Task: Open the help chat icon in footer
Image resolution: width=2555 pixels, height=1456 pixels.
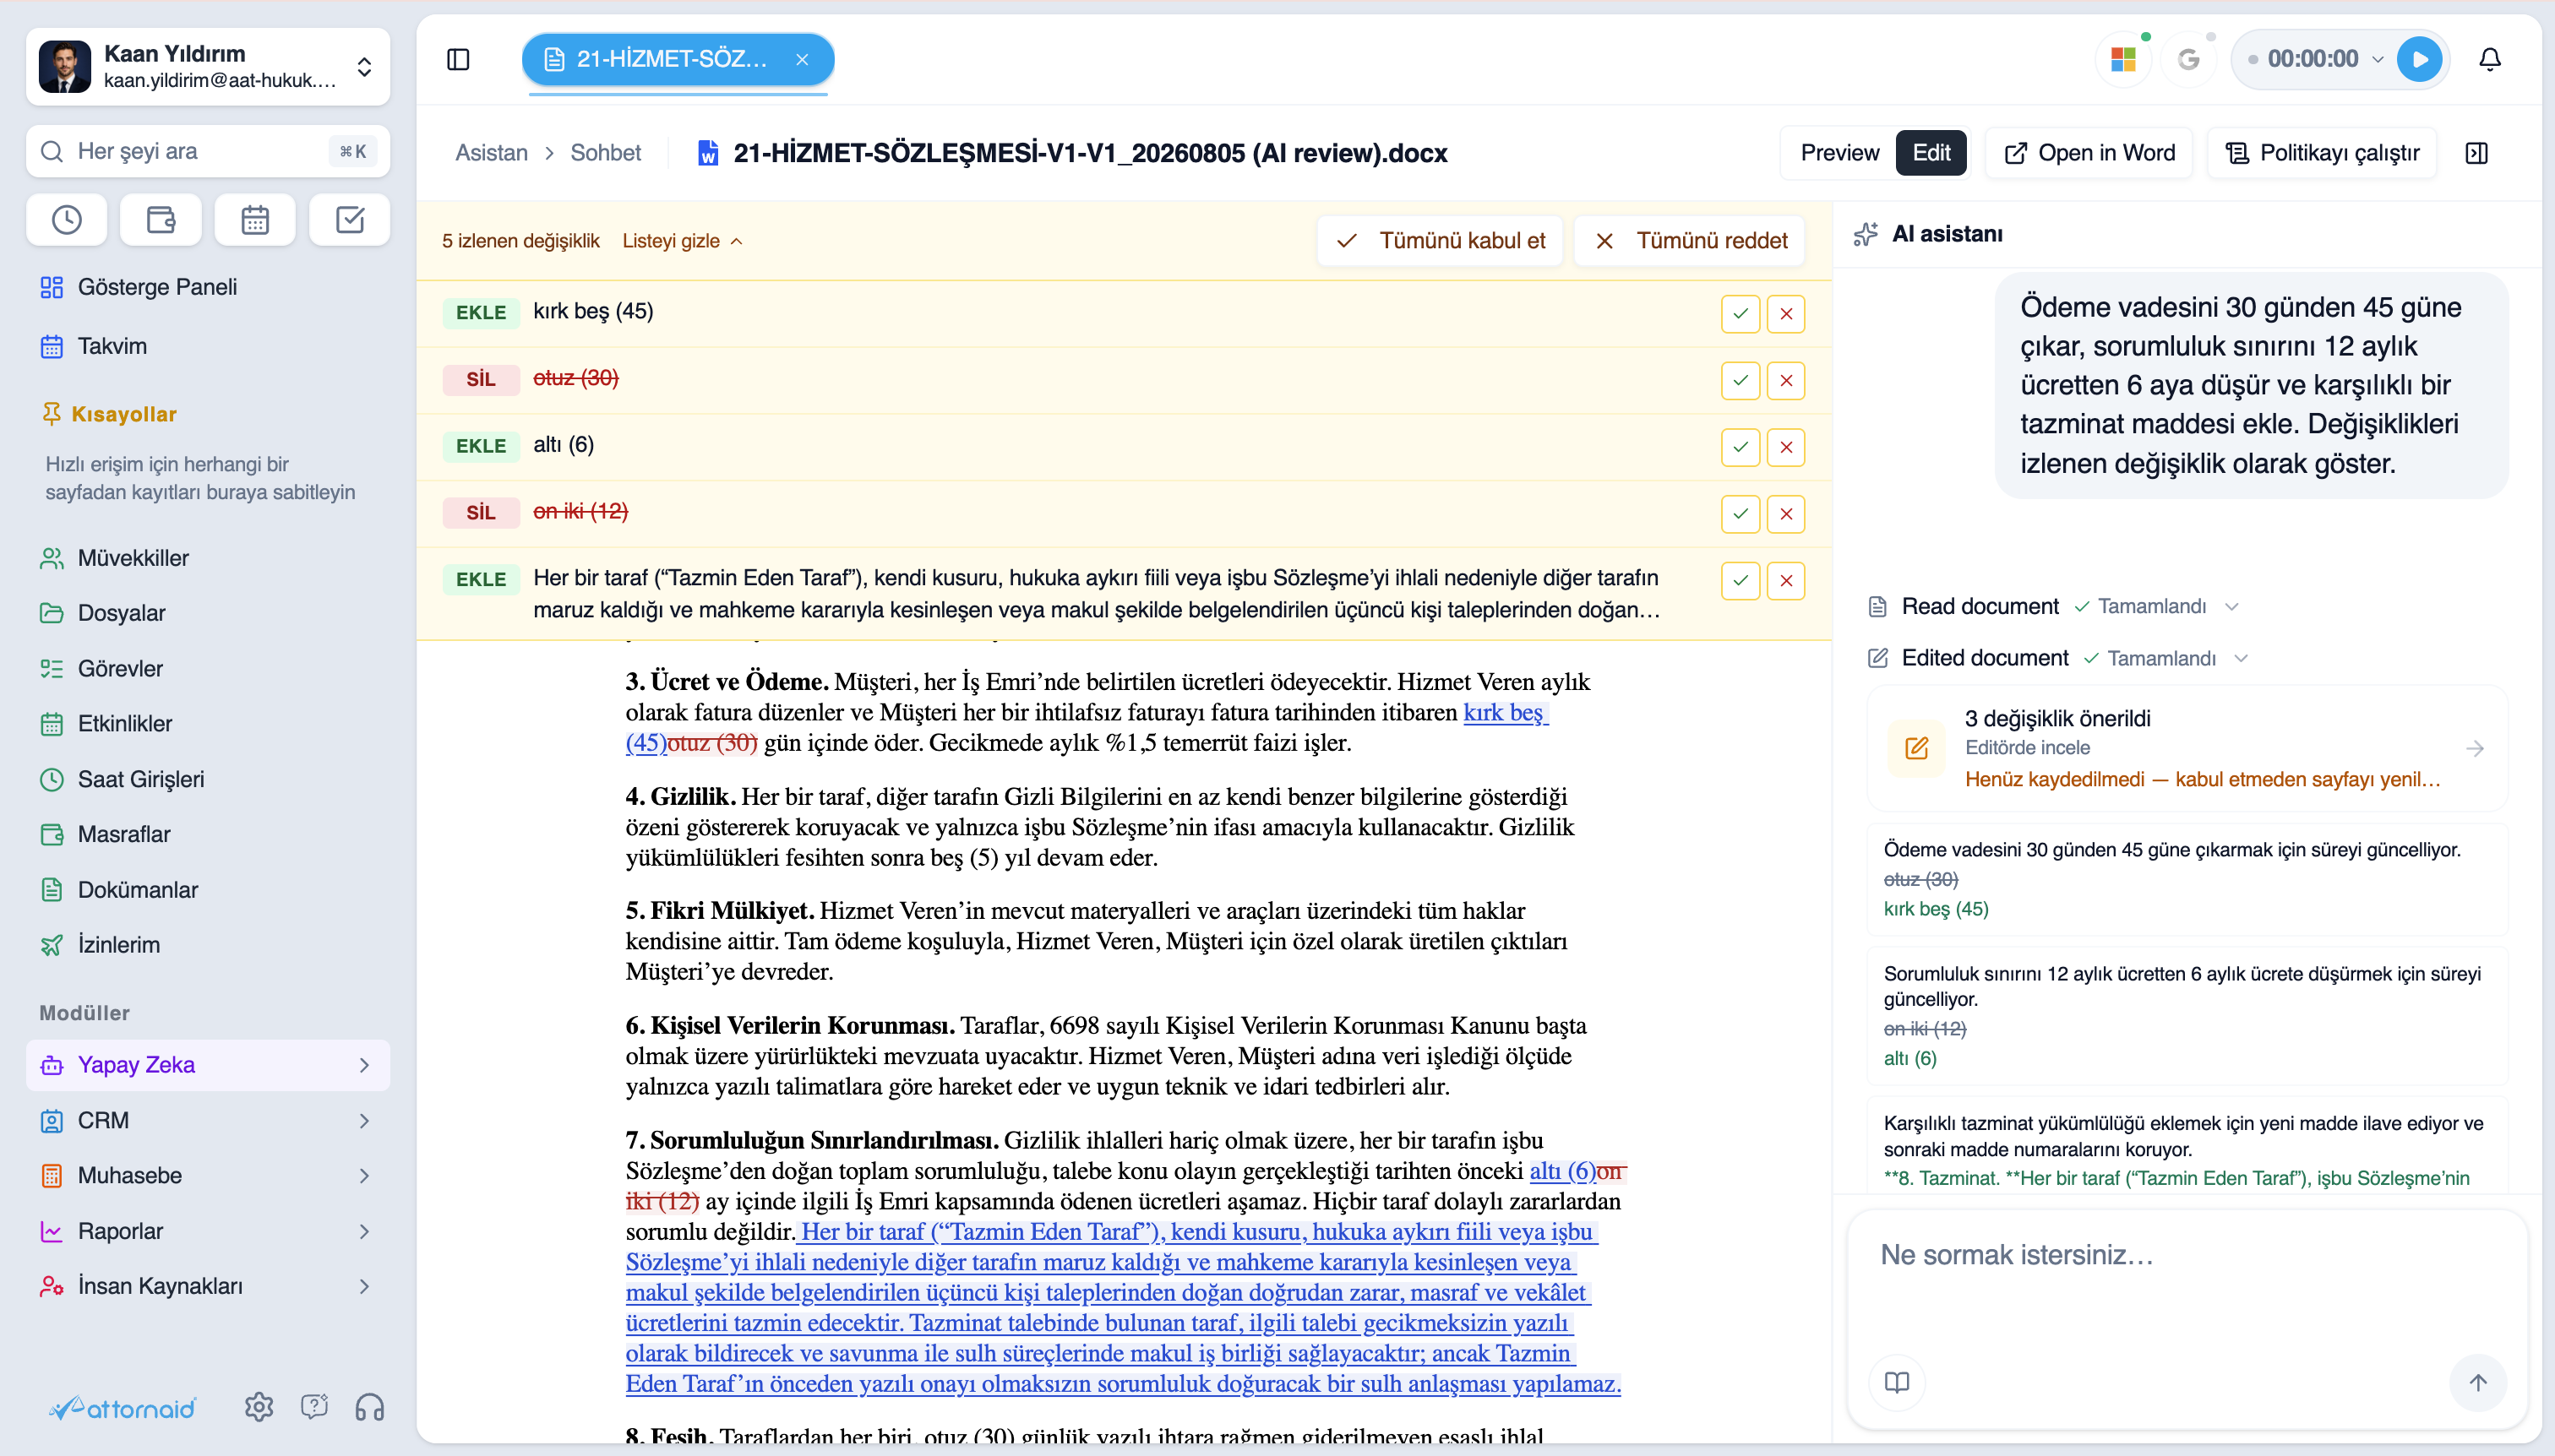Action: tap(314, 1407)
